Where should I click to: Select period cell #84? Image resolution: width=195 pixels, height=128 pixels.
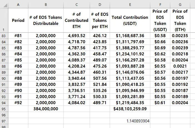18,54
